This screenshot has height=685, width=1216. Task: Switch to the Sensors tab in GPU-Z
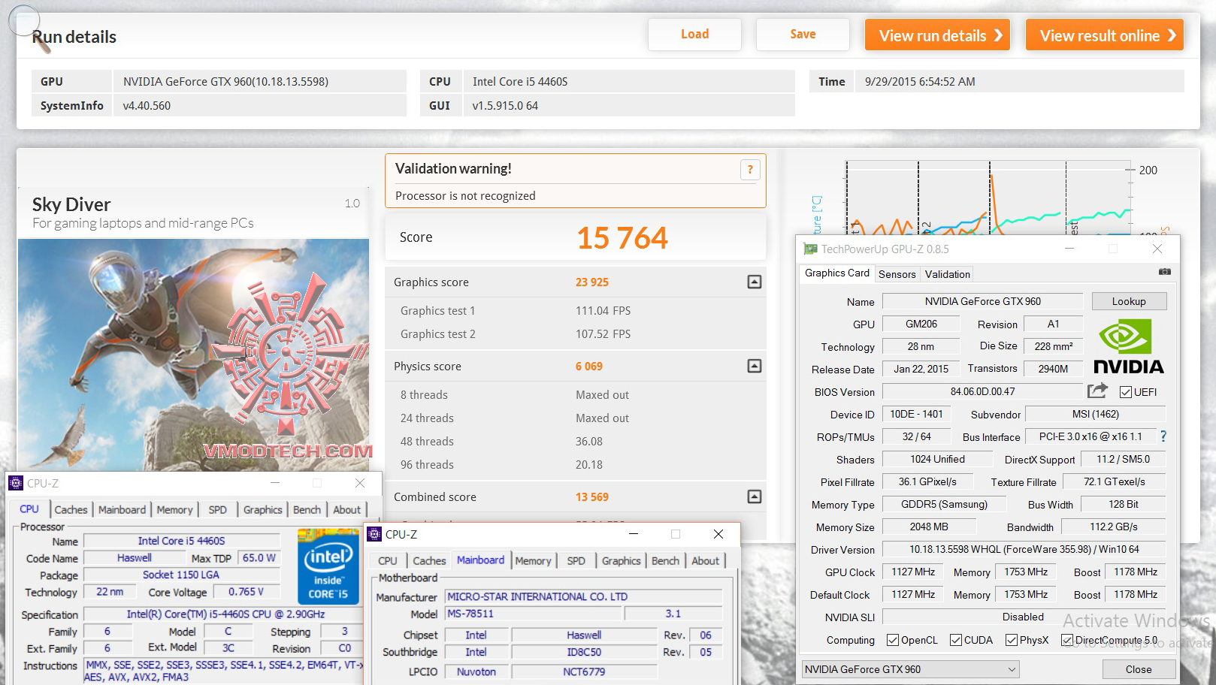pyautogui.click(x=897, y=274)
